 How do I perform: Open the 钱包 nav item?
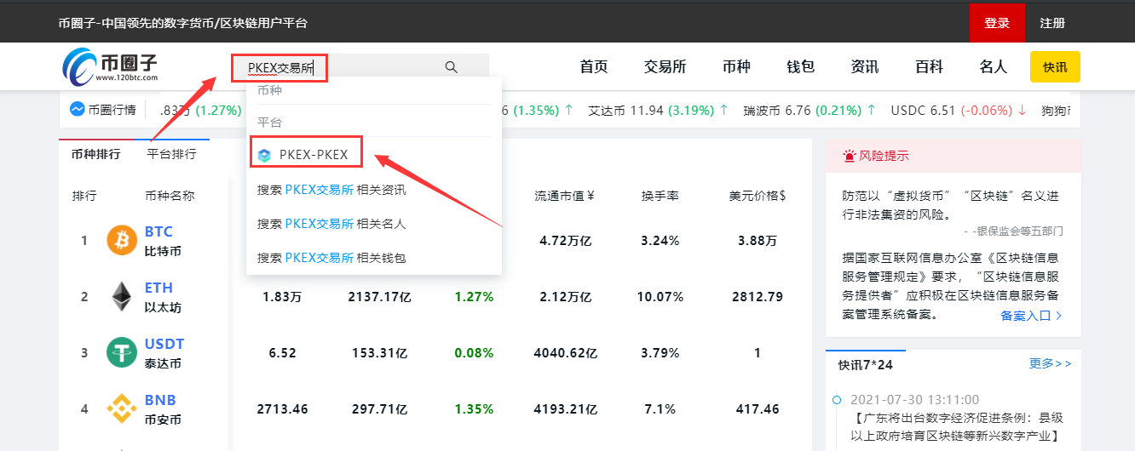[801, 67]
